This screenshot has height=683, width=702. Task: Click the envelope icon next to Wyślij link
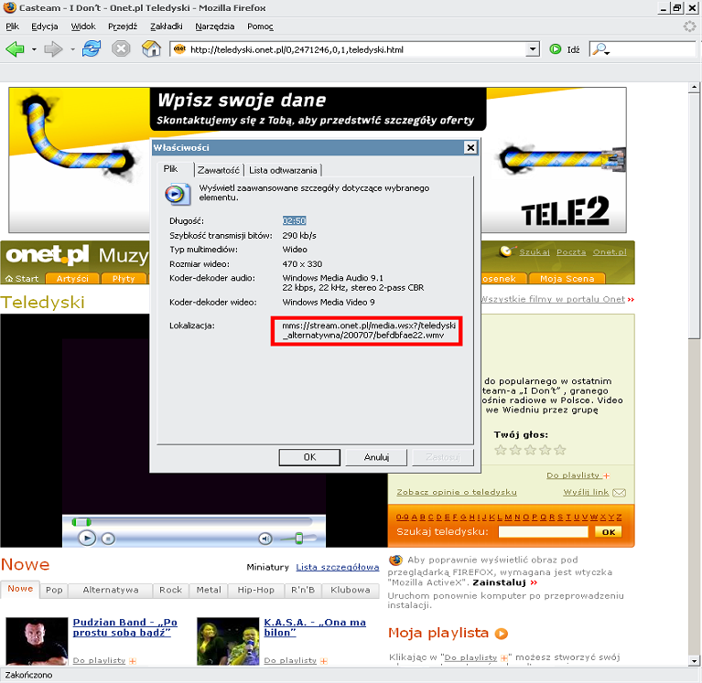point(620,493)
